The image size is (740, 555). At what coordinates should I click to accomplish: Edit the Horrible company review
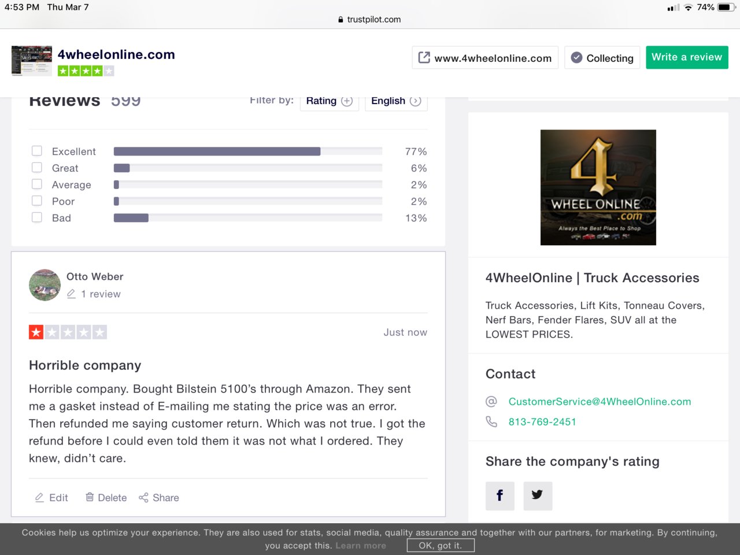point(51,498)
